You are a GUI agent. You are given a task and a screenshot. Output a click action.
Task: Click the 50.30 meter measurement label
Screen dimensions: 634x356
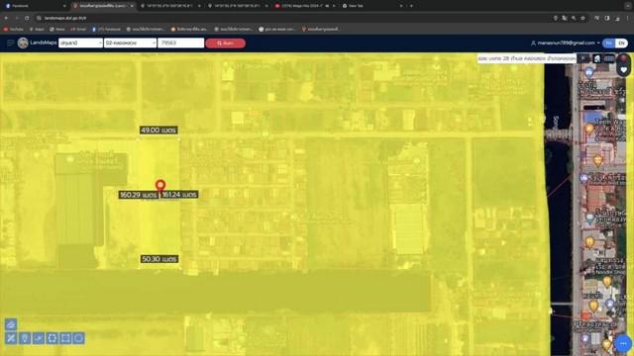click(159, 259)
